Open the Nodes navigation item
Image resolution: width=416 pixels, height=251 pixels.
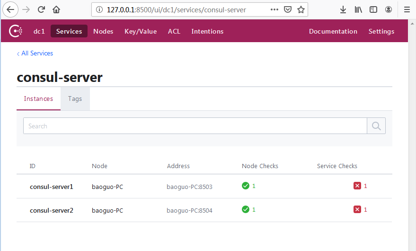tap(103, 31)
